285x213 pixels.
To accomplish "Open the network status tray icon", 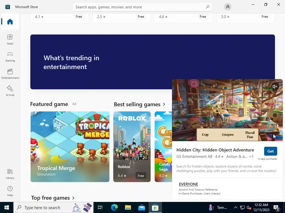I will tap(242, 207).
